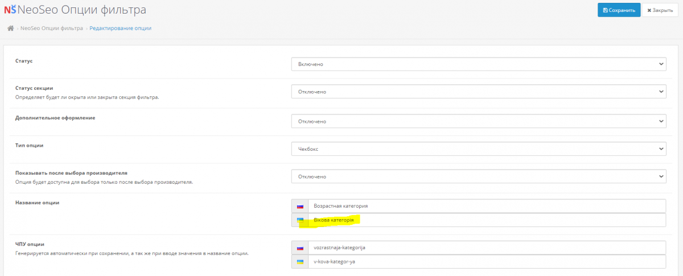Click the Статус секции label
Viewport: 683px width, 276px height.
[34, 88]
